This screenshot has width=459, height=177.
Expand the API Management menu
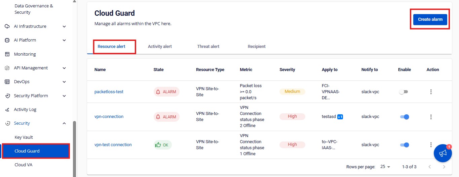click(x=64, y=68)
